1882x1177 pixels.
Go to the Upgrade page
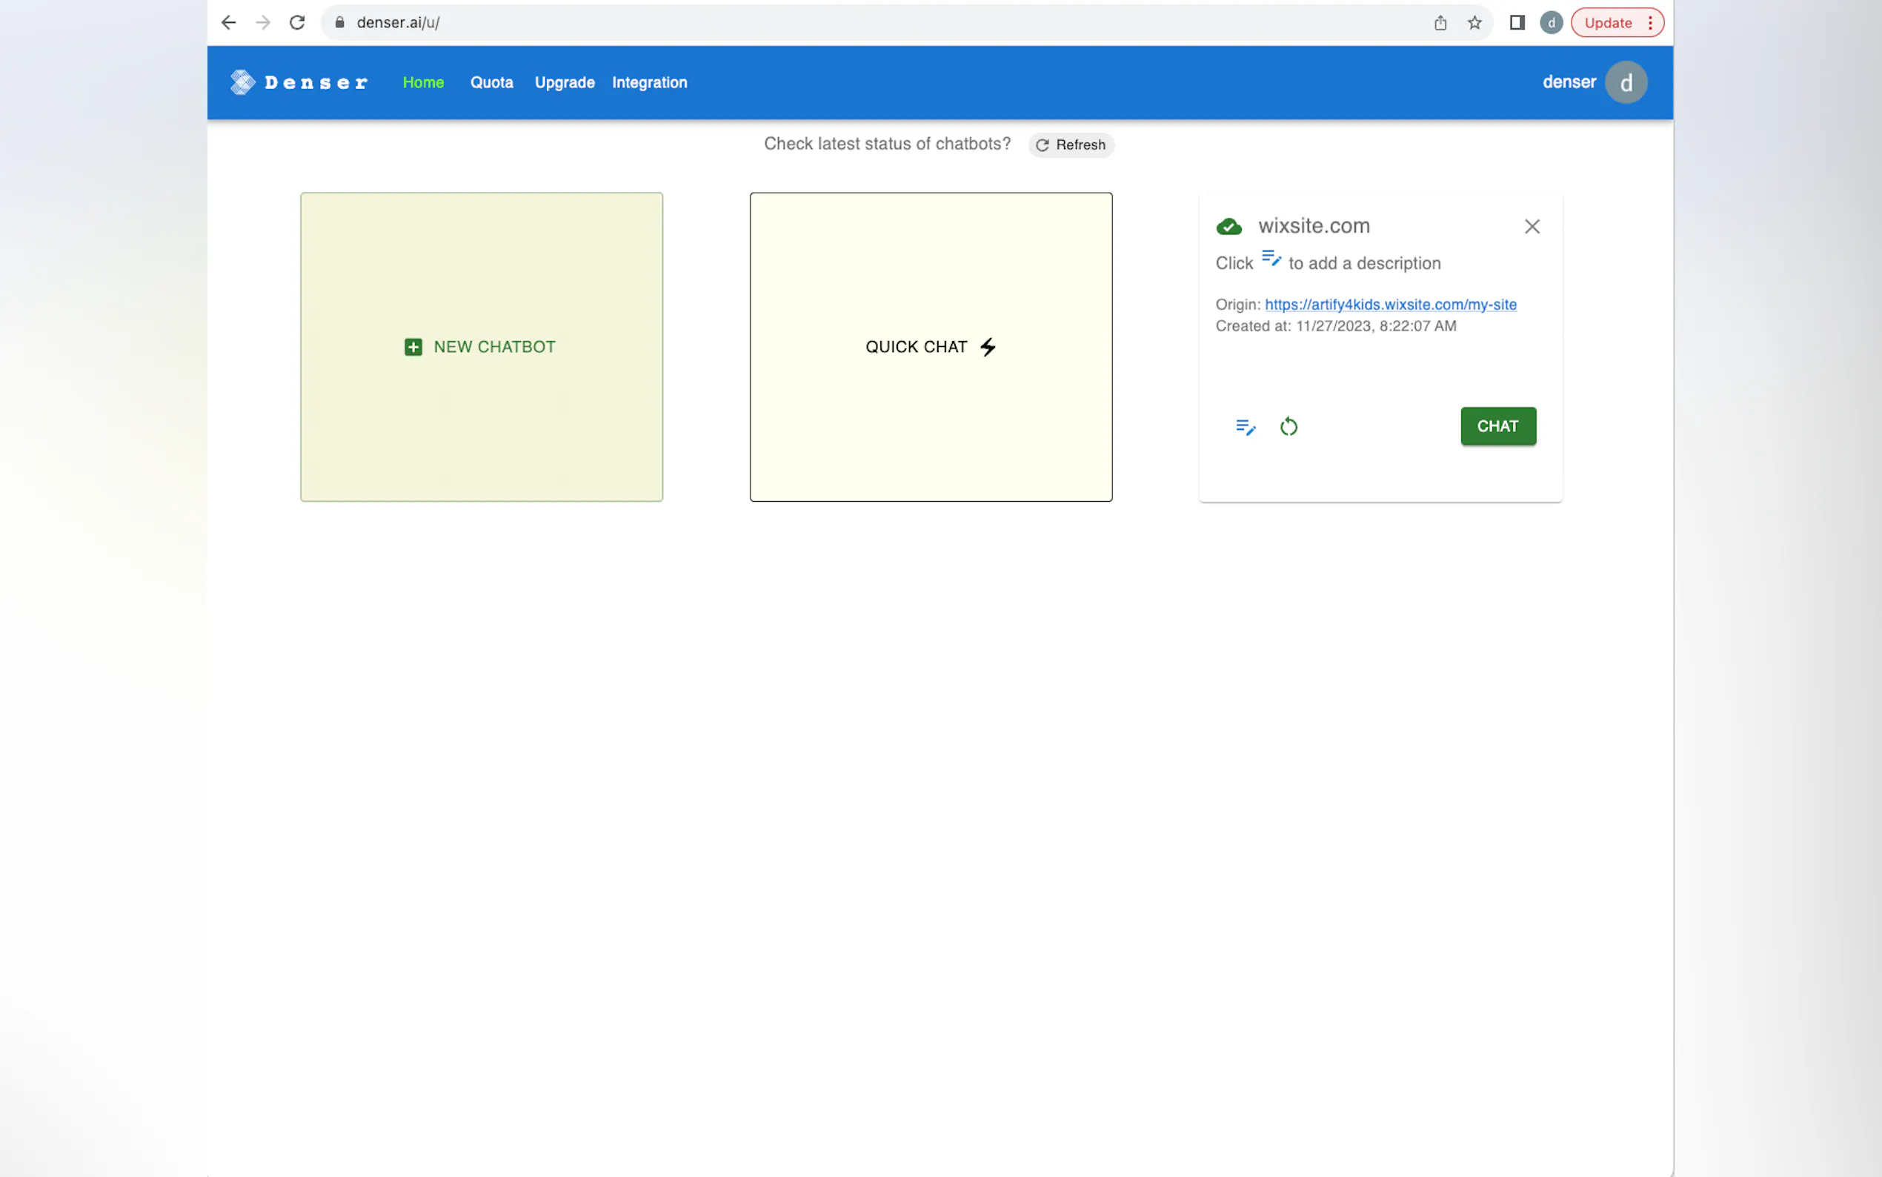pyautogui.click(x=564, y=82)
